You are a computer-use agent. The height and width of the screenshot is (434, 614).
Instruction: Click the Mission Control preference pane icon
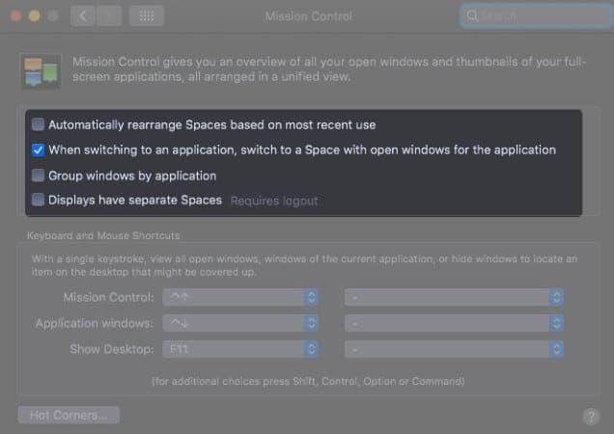[x=41, y=70]
